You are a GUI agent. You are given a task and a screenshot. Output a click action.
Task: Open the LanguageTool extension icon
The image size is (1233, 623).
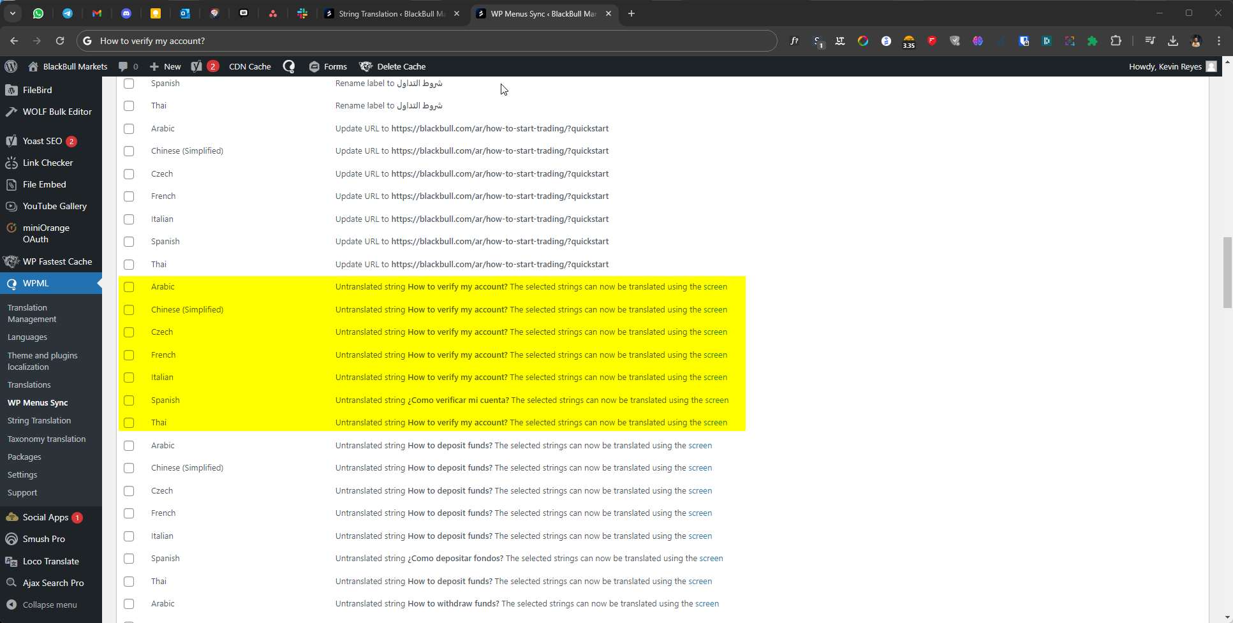pos(840,41)
